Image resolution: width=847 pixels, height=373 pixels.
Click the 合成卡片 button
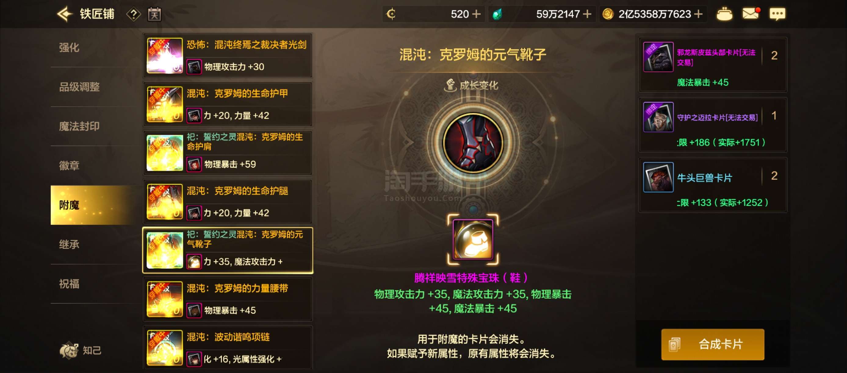712,344
